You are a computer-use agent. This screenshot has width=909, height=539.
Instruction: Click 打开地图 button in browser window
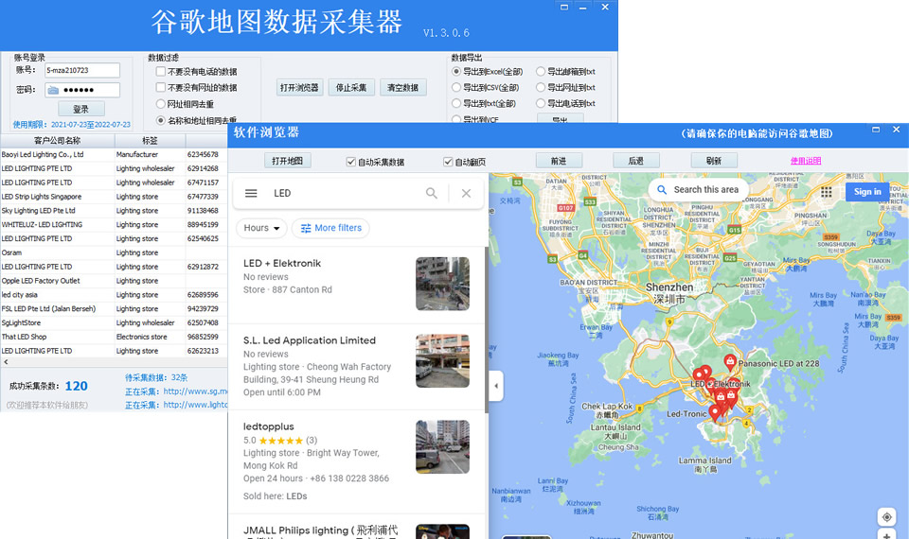(x=288, y=161)
